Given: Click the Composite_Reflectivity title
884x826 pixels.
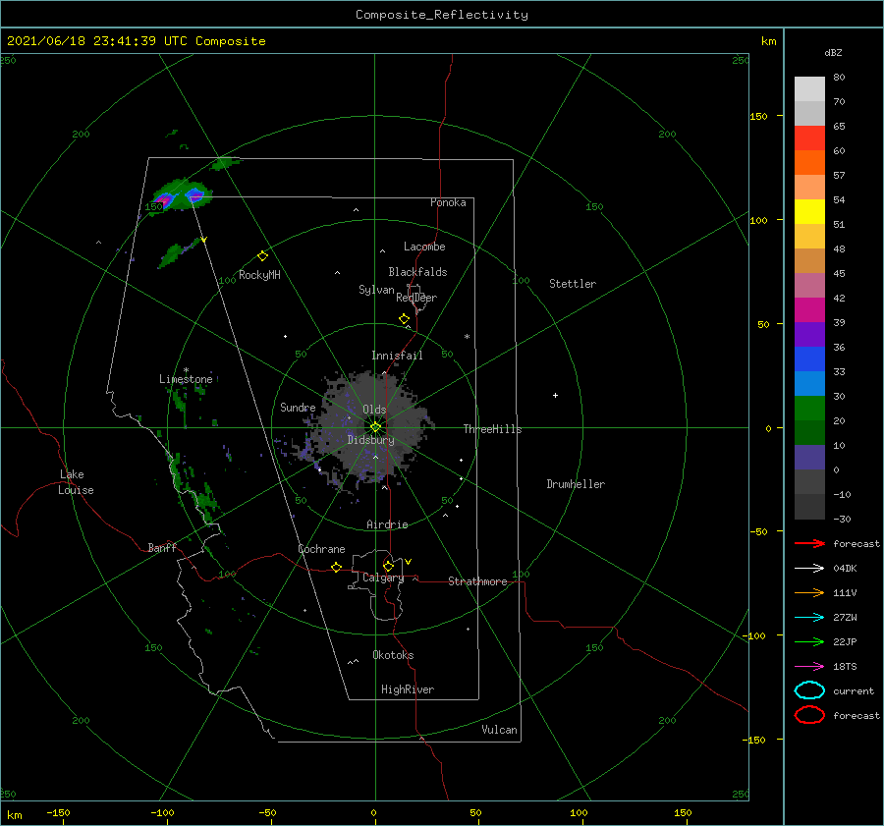Looking at the screenshot, I should coord(442,15).
